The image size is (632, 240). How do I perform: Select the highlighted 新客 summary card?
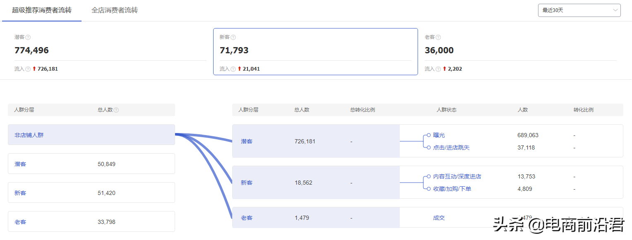[315, 51]
